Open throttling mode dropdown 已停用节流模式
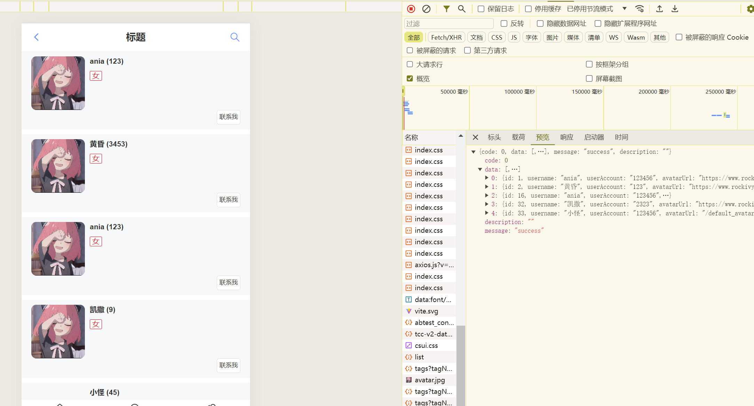 coord(597,9)
